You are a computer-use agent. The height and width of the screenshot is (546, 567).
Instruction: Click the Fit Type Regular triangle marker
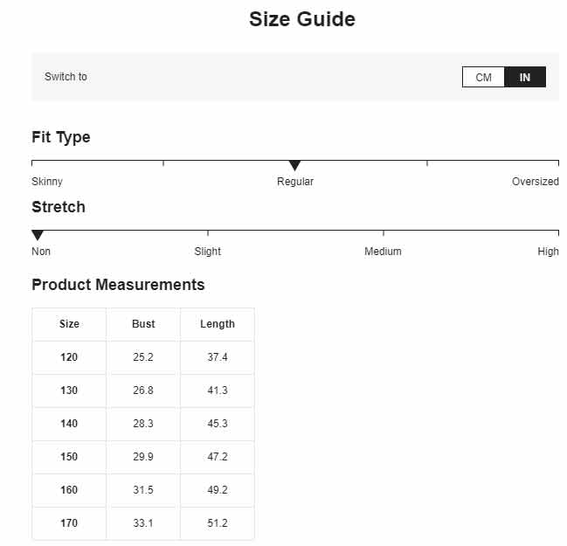(x=295, y=166)
